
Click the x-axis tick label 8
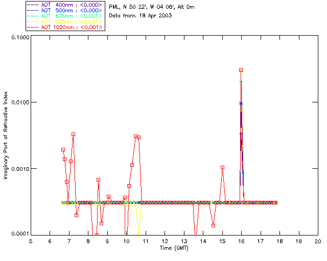pyautogui.click(x=88, y=241)
